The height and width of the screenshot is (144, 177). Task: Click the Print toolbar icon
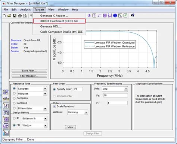[x=20, y=16]
